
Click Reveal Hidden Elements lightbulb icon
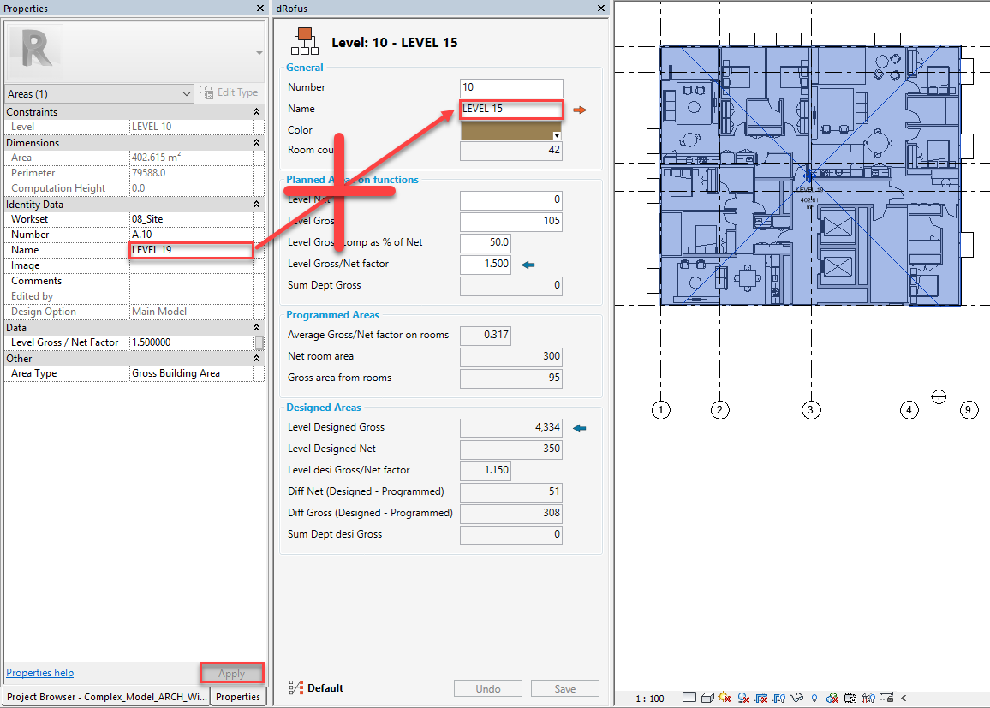click(x=814, y=698)
